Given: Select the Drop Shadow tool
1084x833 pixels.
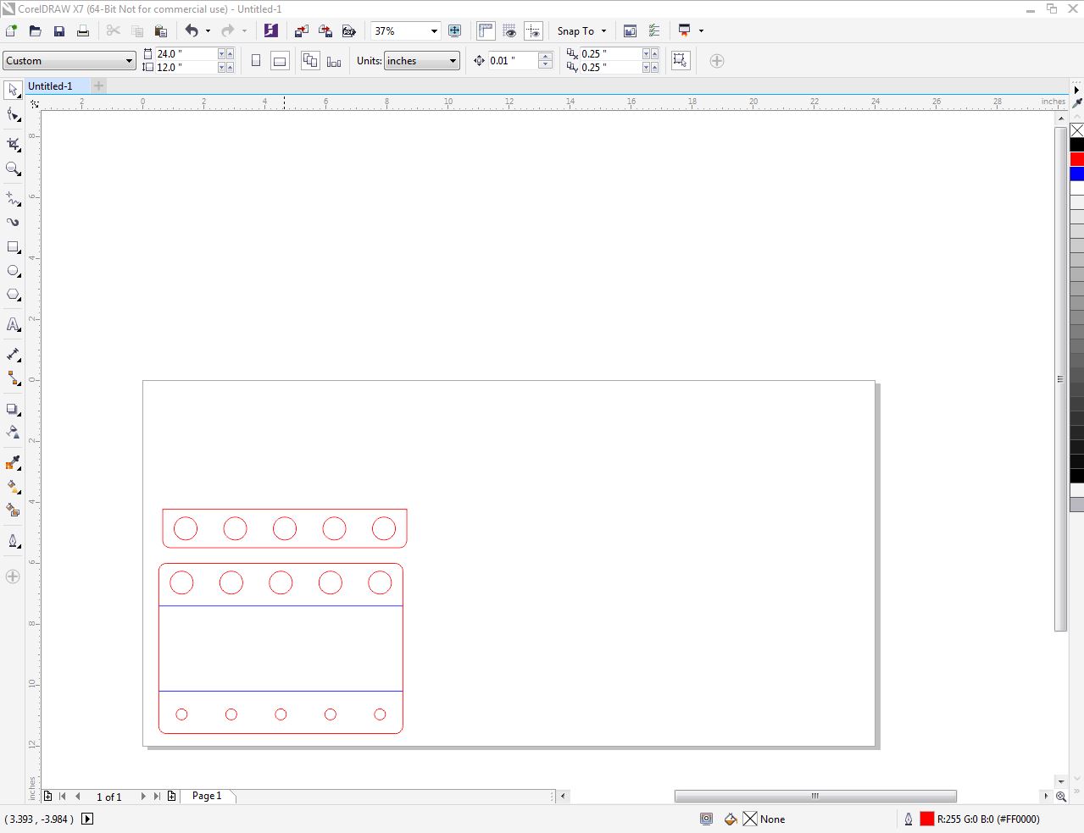Looking at the screenshot, I should pyautogui.click(x=13, y=409).
